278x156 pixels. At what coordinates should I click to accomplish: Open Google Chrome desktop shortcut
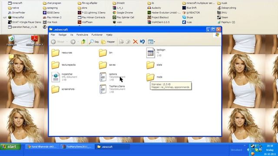coord(122,13)
